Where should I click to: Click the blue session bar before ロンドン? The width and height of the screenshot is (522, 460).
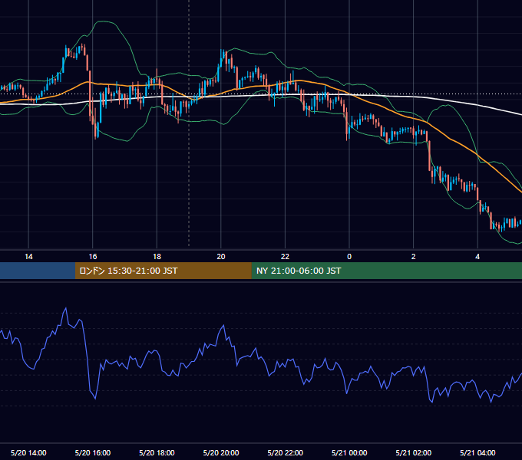click(38, 271)
